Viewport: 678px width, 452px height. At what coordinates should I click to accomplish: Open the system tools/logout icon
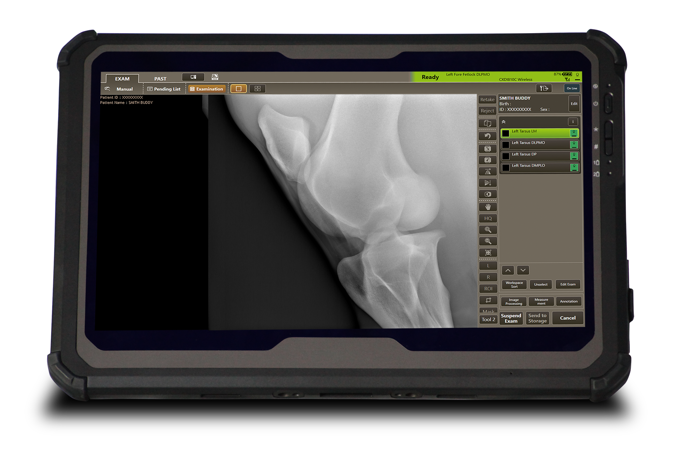point(544,88)
